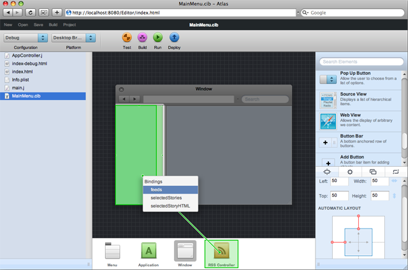This screenshot has height=270, width=408.
Task: Select the Application object icon
Action: point(149,250)
